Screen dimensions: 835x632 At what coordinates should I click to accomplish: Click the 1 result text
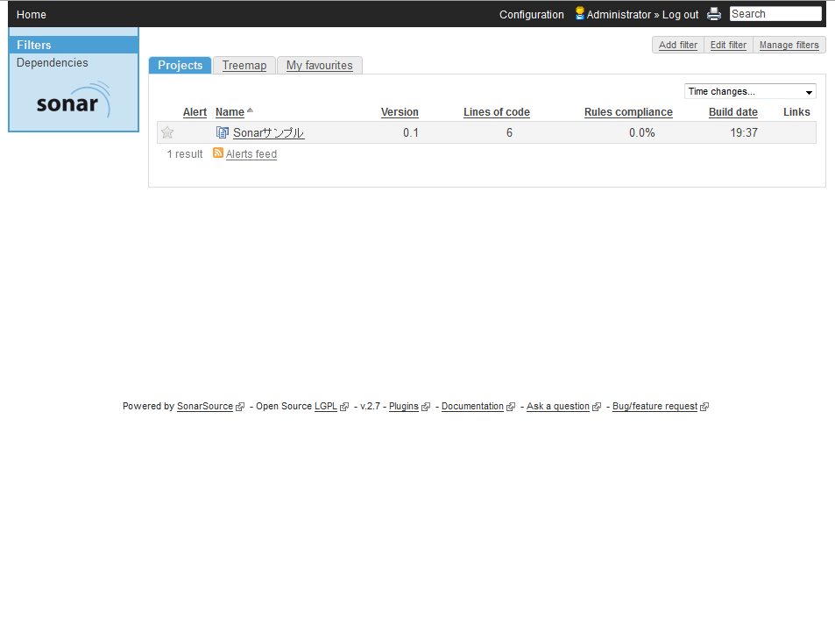185,154
